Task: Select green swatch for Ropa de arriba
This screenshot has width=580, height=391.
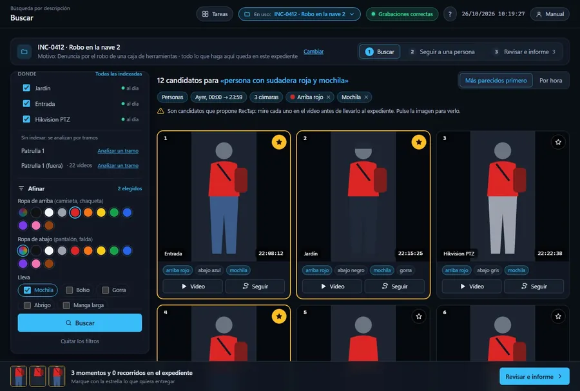Action: [114, 212]
